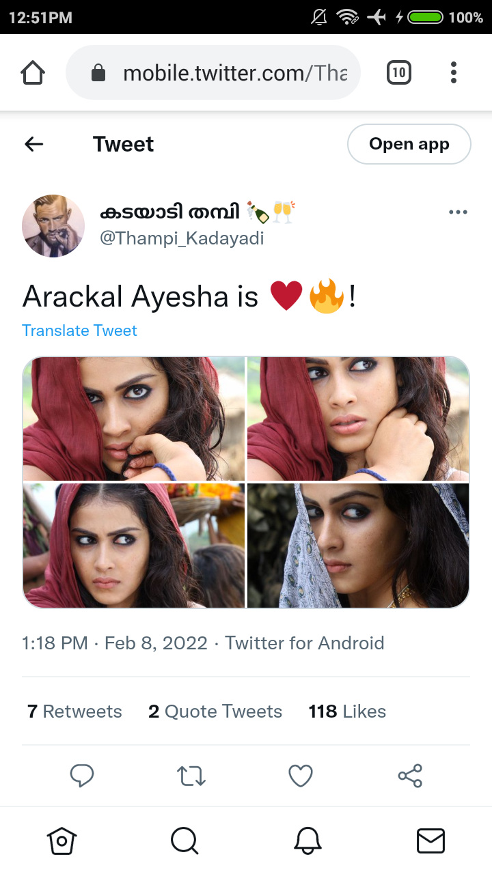This screenshot has height=874, width=492.
Task: Open the Notifications bell tab
Action: click(307, 841)
